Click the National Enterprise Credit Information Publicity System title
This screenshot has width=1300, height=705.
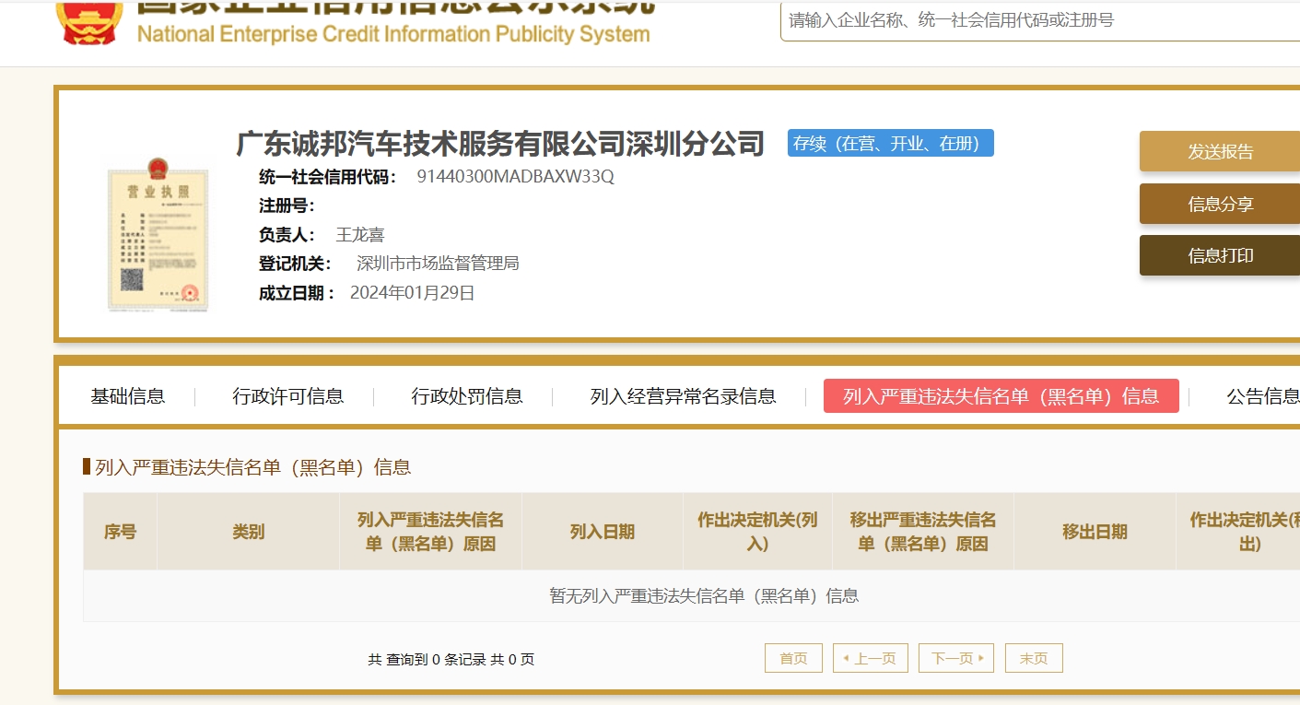tap(393, 35)
